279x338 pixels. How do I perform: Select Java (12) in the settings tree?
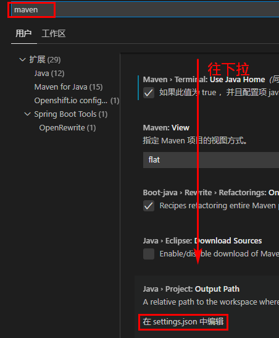49,74
